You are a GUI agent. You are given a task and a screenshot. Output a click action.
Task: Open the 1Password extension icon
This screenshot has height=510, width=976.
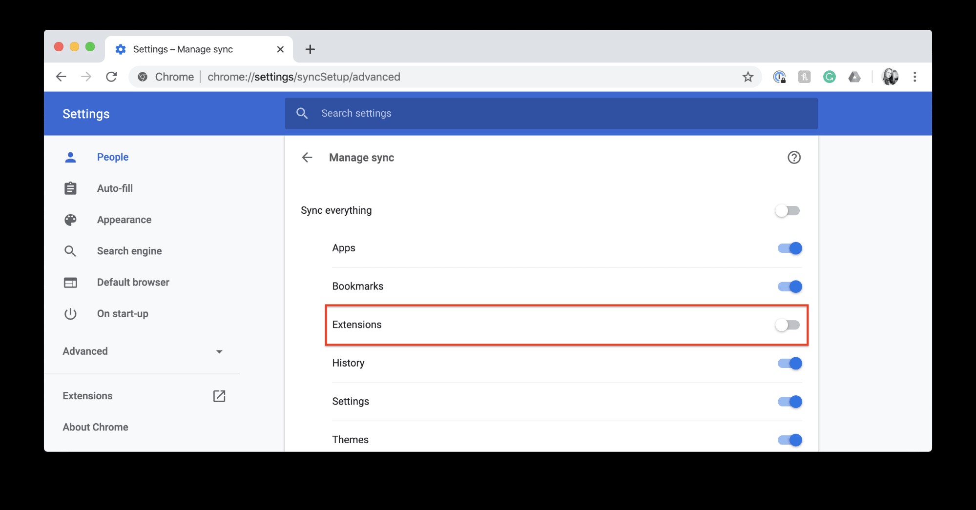tap(779, 77)
